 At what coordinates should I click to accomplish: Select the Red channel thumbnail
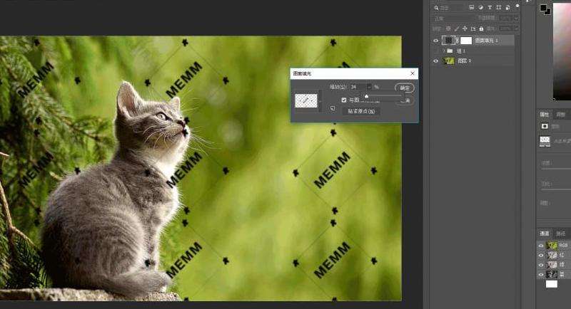(x=552, y=256)
